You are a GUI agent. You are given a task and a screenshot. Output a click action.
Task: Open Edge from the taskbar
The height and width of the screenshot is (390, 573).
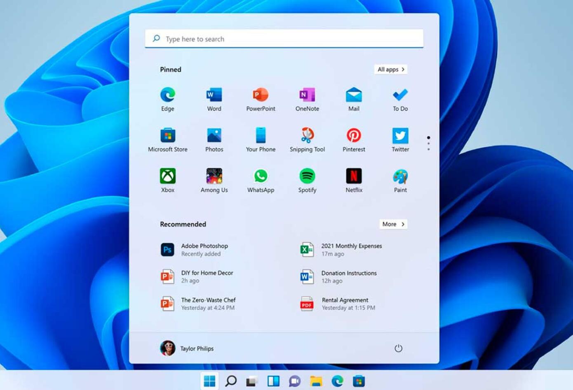click(338, 381)
